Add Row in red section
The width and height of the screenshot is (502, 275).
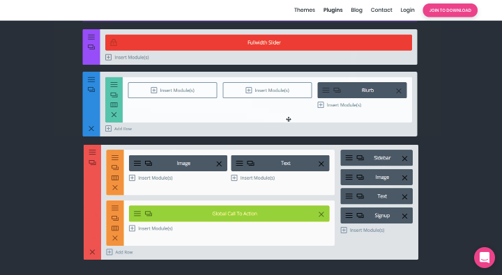click(119, 252)
